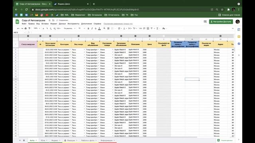Reload the page in Chrome
Viewport: 255px width, 143px height.
(x=26, y=10)
